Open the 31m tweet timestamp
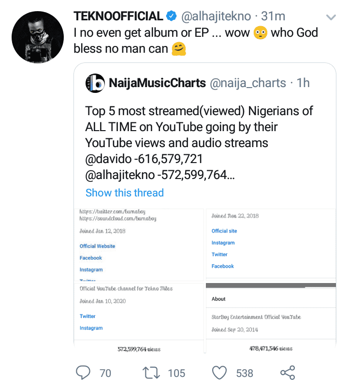The height and width of the screenshot is (389, 348). coord(274,16)
